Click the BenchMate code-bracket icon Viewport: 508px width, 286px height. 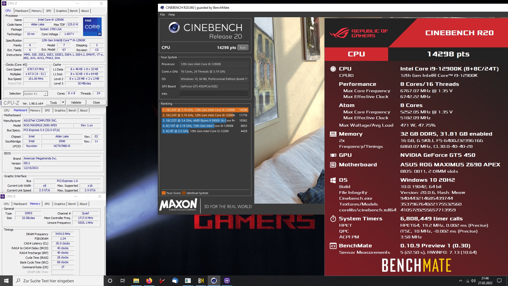333,246
